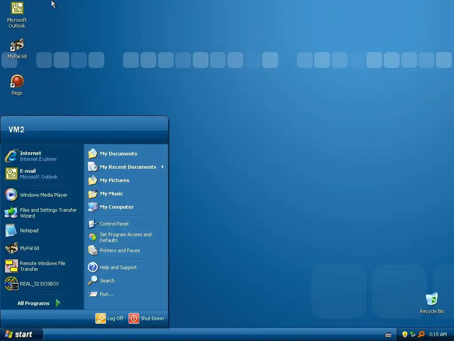Choose the Notepad label in Start menu
This screenshot has width=454, height=341.
click(x=29, y=230)
